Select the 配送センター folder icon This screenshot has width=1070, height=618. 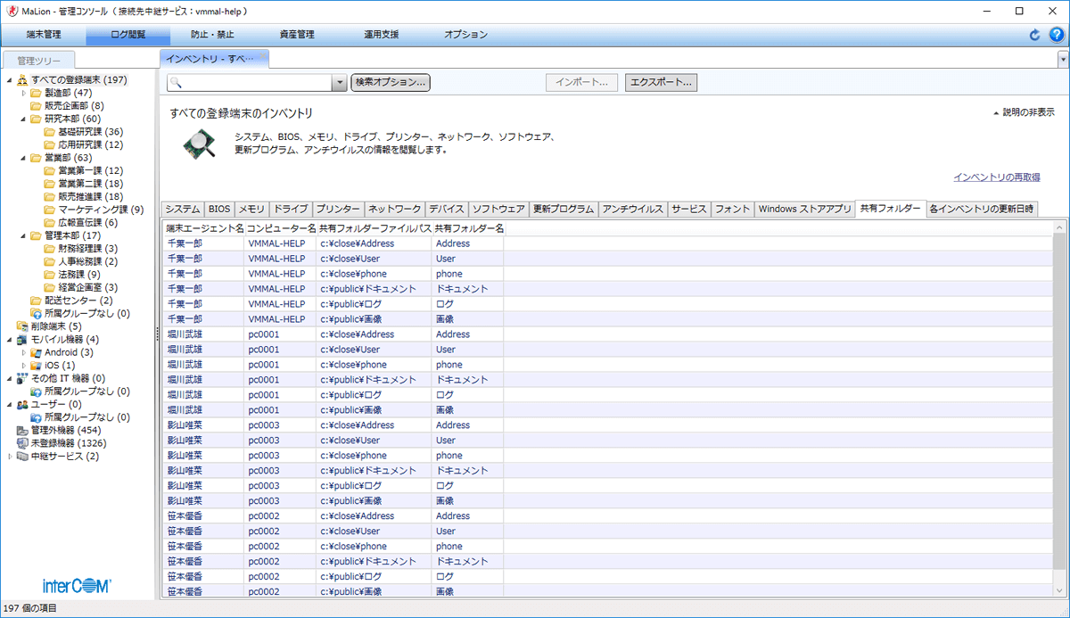(36, 301)
